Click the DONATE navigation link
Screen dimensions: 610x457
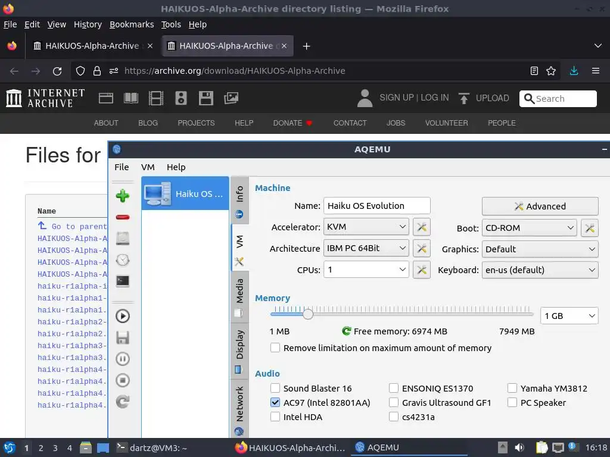coord(292,123)
